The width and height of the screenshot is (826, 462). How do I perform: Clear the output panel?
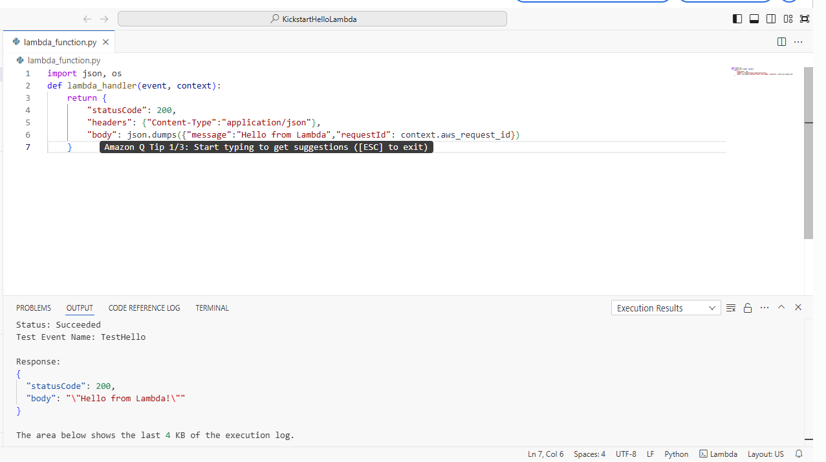pyautogui.click(x=731, y=308)
